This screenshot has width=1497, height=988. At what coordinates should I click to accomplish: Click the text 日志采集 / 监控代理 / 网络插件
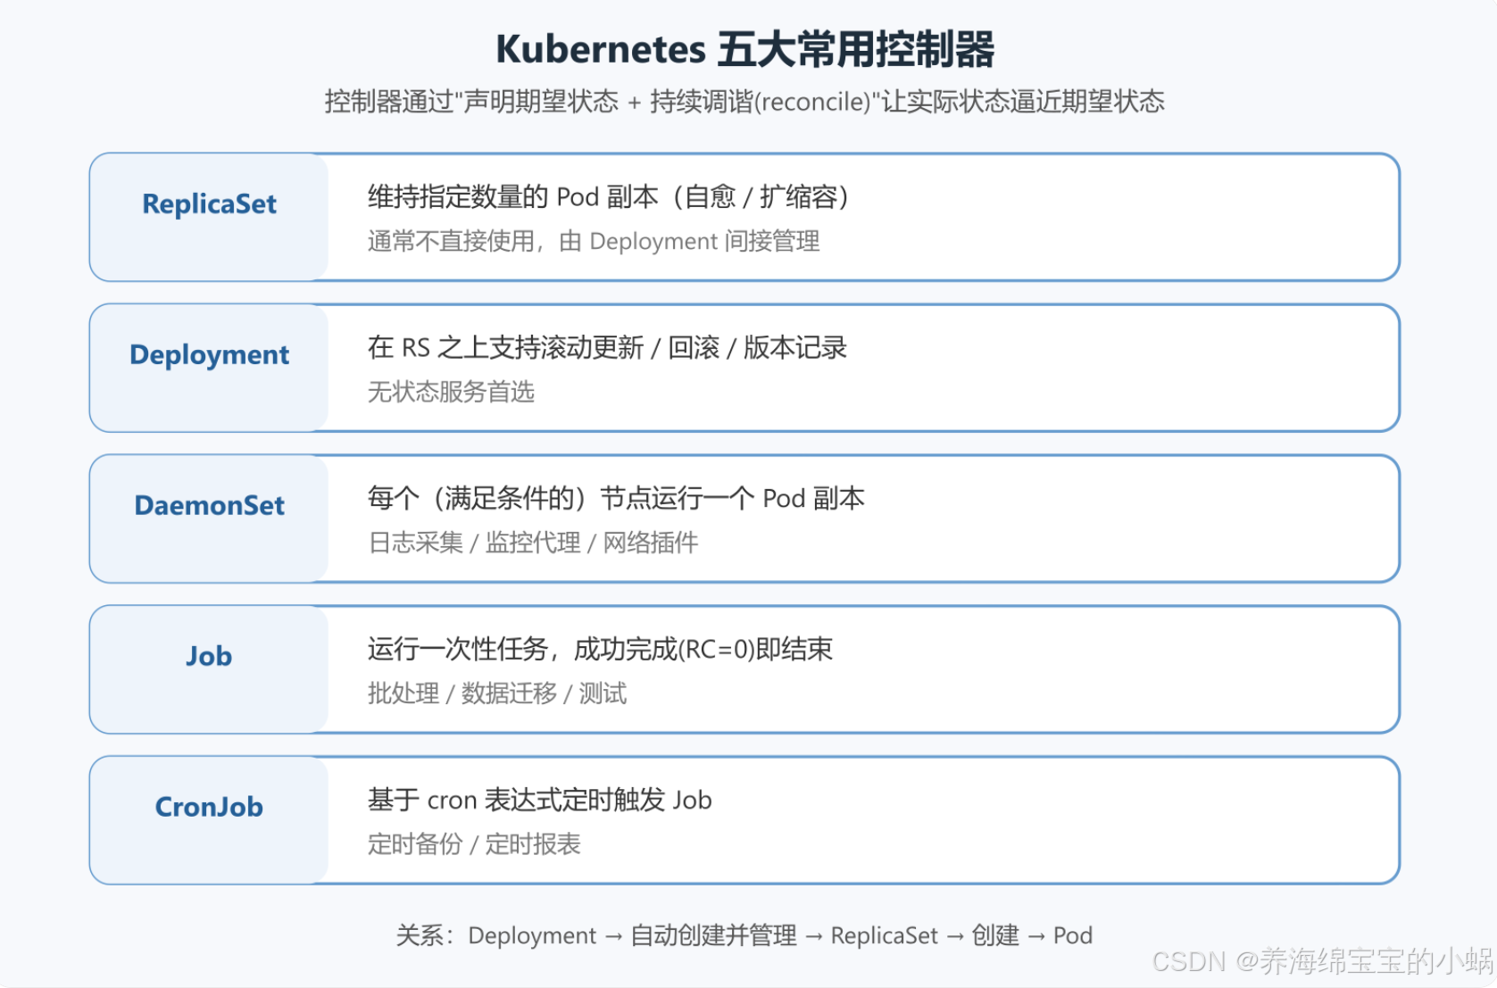tap(533, 543)
